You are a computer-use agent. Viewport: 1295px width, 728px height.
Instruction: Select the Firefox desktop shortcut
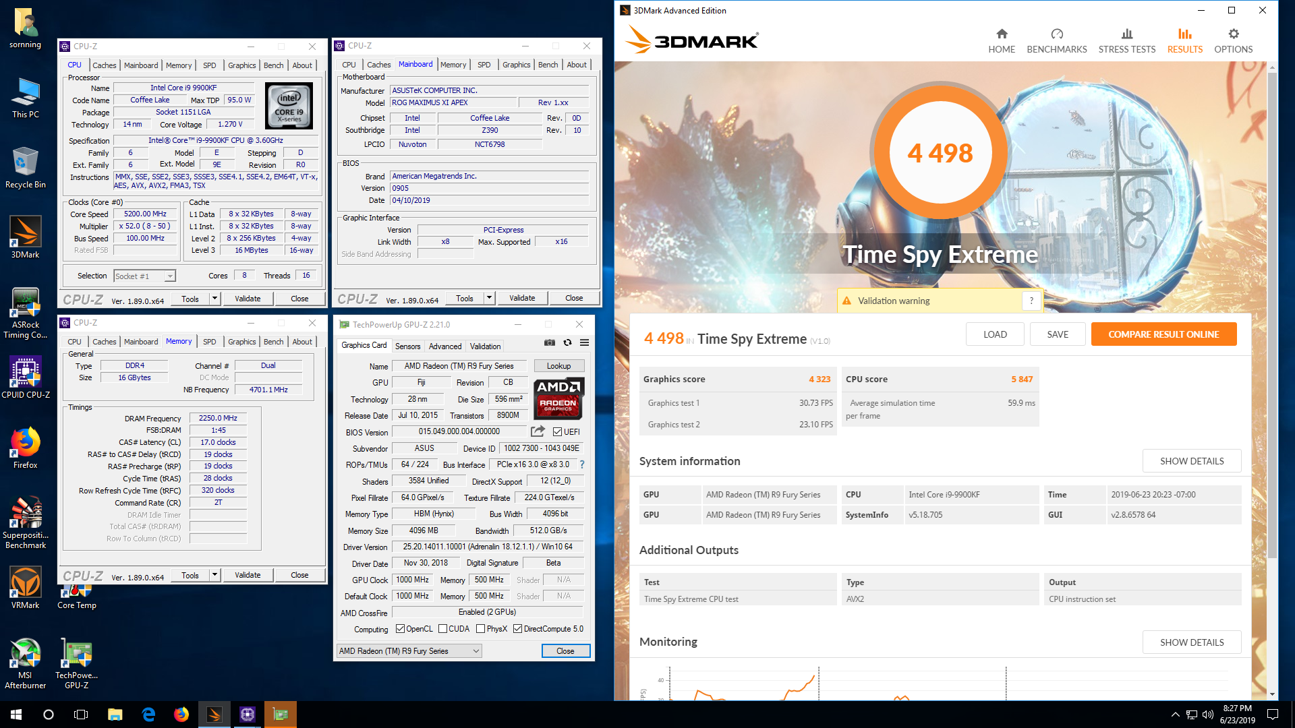26,448
